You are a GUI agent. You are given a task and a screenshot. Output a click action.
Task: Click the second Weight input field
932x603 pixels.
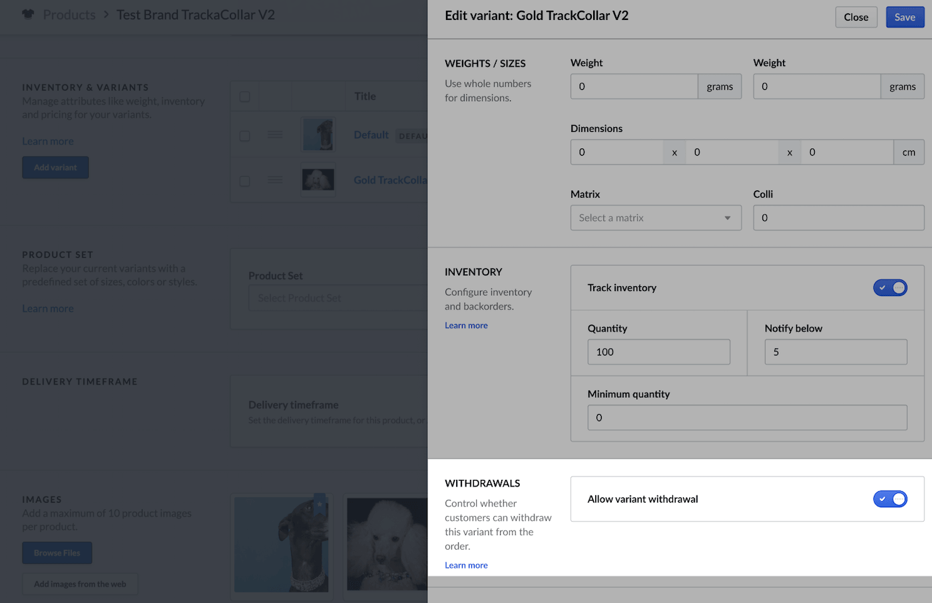point(817,87)
